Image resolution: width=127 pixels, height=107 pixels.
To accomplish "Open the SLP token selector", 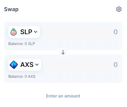I will point(24,32).
